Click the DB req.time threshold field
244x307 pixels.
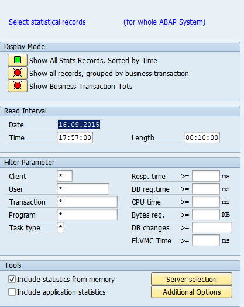coord(206,189)
